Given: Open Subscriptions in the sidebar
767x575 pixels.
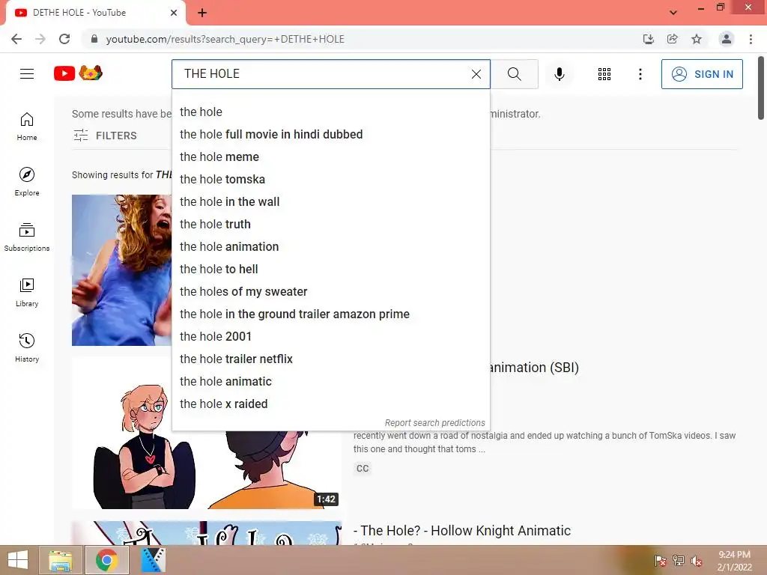Looking at the screenshot, I should click(x=27, y=237).
